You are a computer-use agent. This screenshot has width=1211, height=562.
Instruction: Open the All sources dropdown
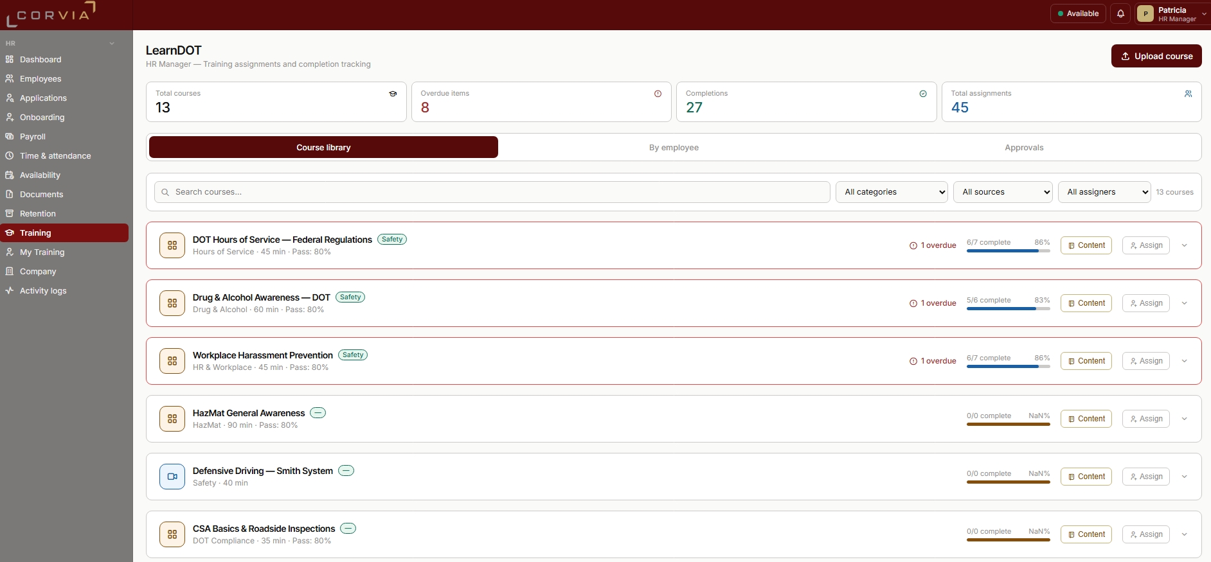coord(1003,192)
